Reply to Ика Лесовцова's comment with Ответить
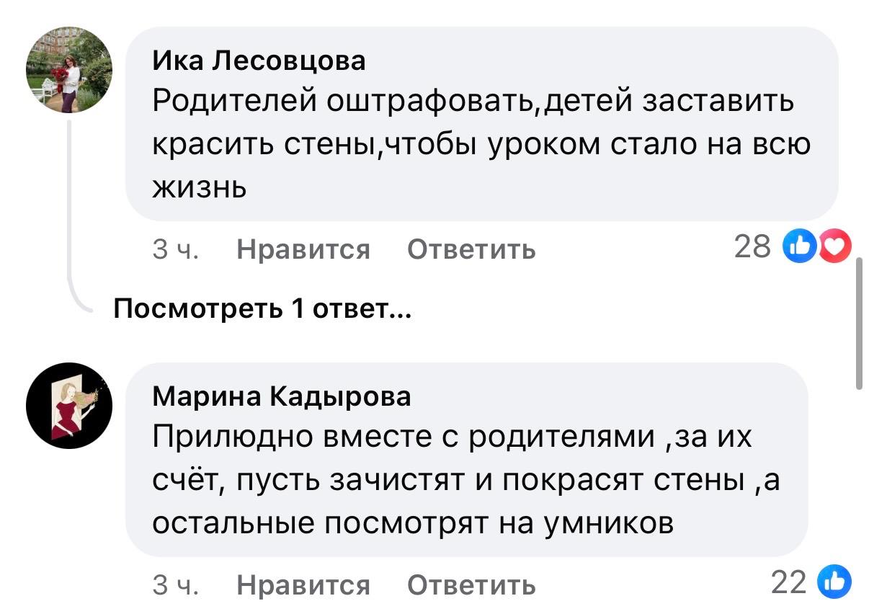Screen dimensions: 869x614 pyautogui.click(x=471, y=249)
